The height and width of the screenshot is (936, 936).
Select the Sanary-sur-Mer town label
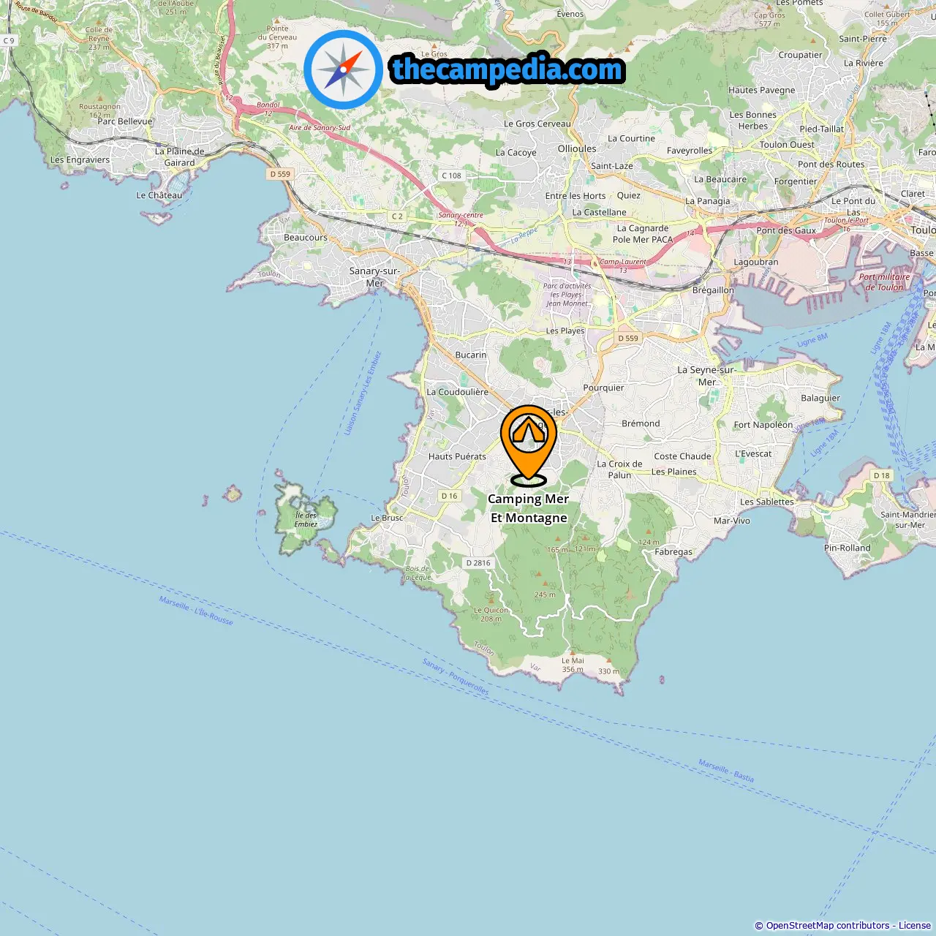(374, 277)
